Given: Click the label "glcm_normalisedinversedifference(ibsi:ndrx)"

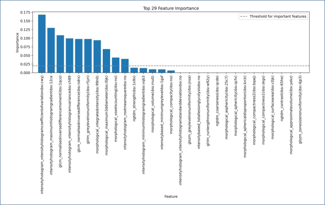Looking at the screenshot, I should point(79,114).
